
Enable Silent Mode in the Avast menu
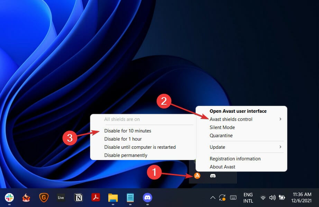coord(222,127)
